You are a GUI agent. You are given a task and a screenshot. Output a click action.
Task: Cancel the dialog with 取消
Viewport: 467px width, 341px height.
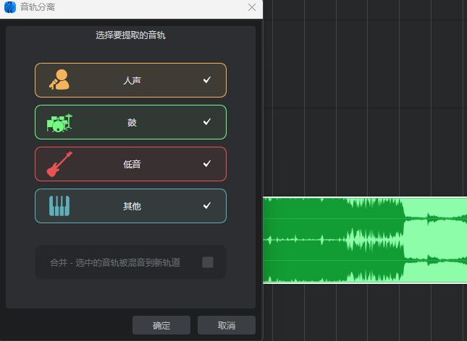point(227,325)
